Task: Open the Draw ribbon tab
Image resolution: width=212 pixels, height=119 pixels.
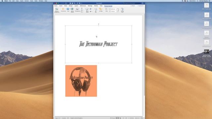Action: (66, 6)
